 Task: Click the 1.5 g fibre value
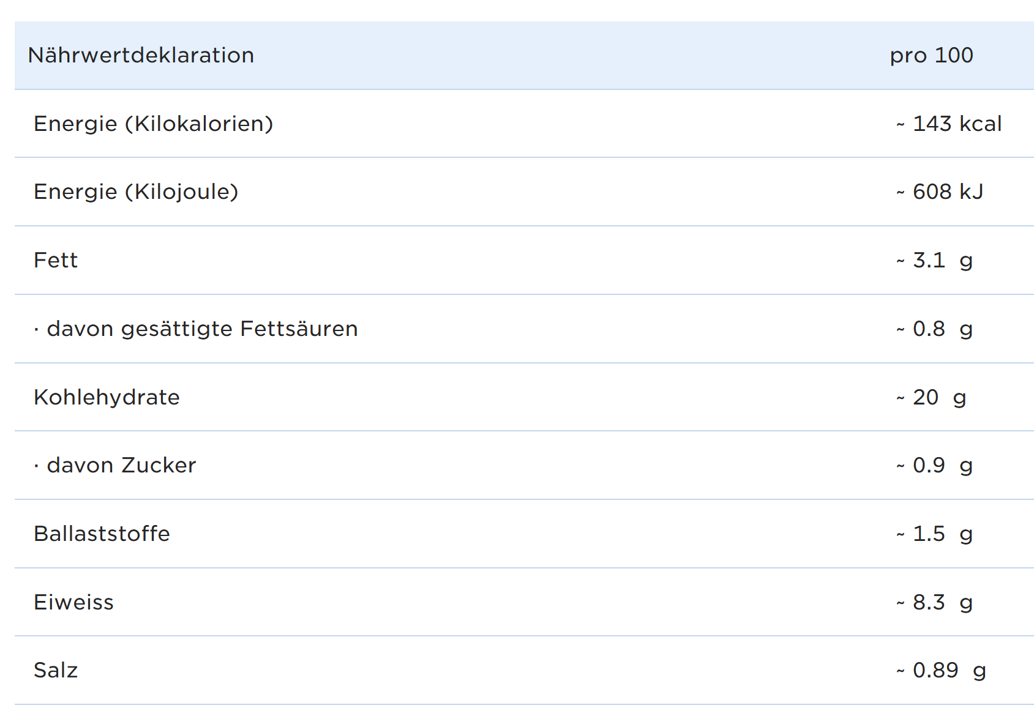(934, 534)
